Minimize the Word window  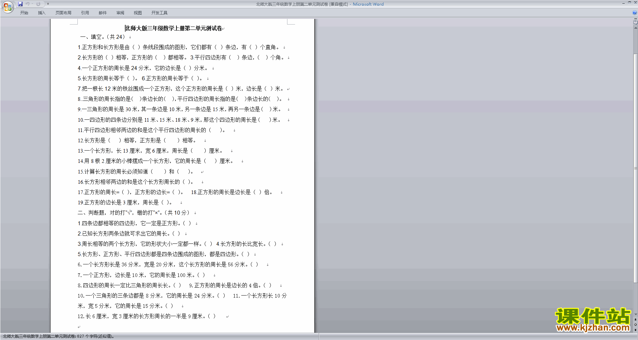[623, 3]
